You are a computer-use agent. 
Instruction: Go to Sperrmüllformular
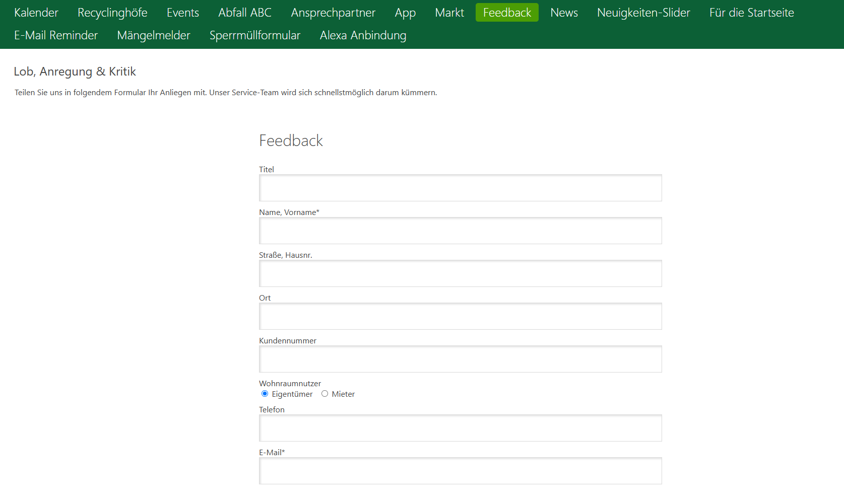tap(255, 35)
